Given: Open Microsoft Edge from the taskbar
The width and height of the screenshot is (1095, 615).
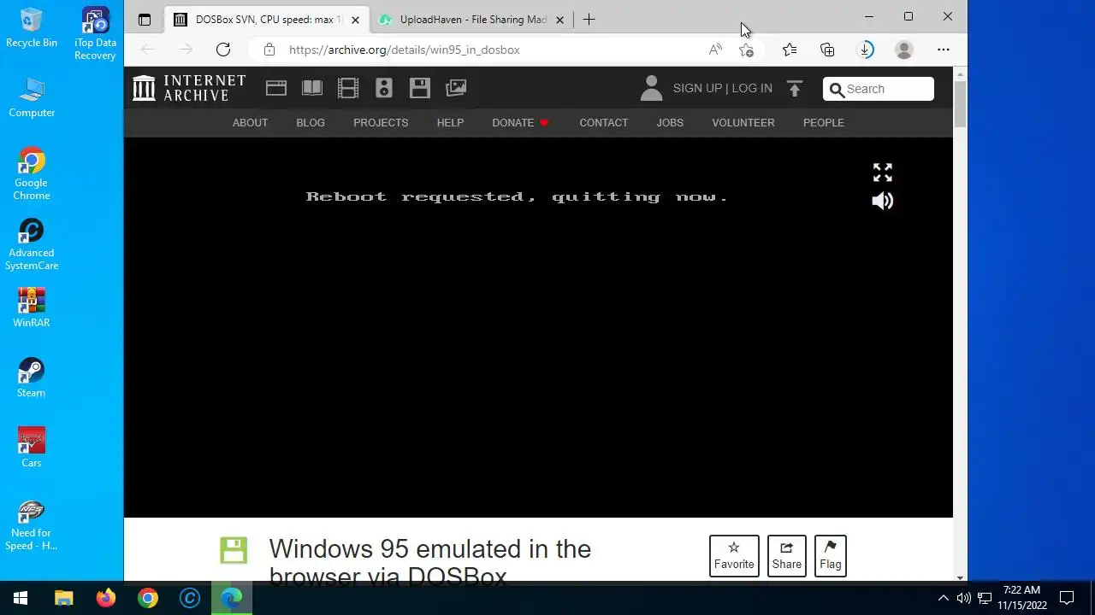Looking at the screenshot, I should tap(232, 598).
